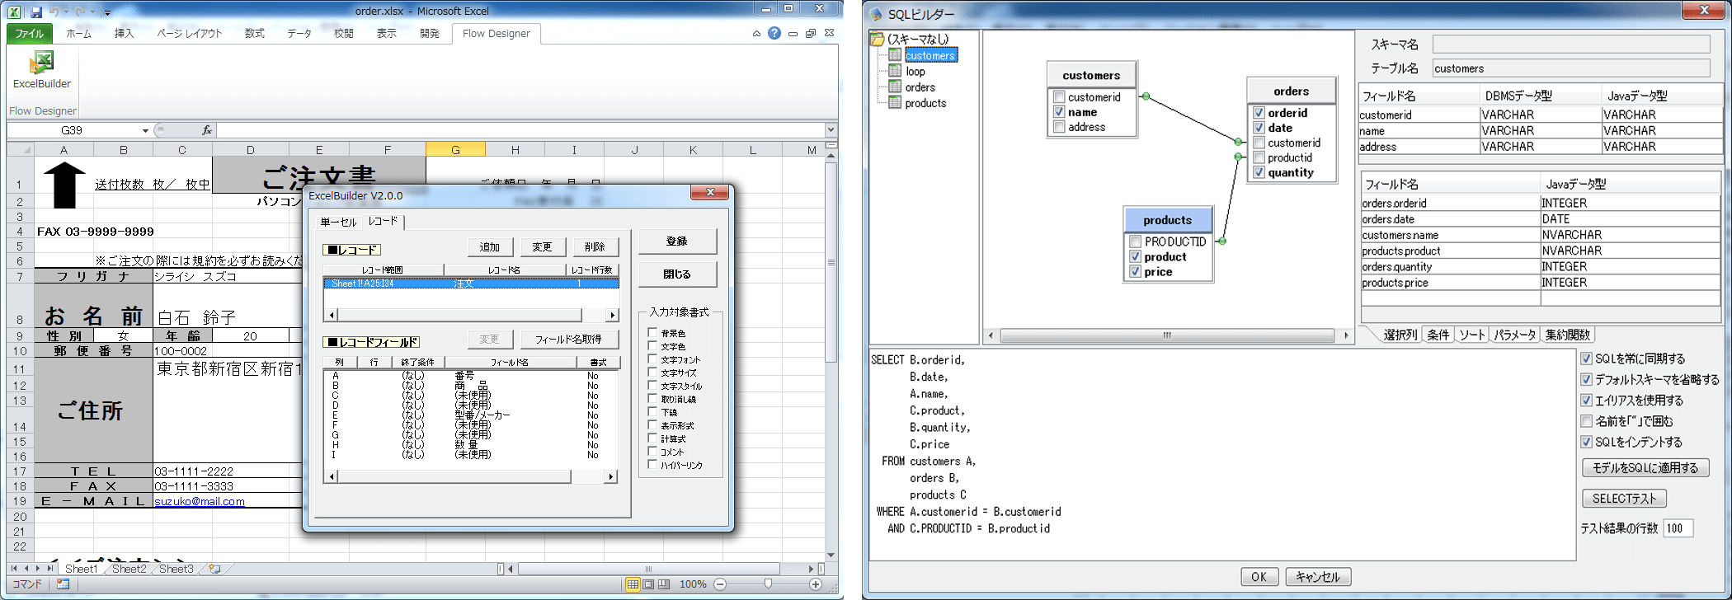Uncheck quantity in the orders table
Viewport: 1732px width, 600px height.
(1259, 172)
